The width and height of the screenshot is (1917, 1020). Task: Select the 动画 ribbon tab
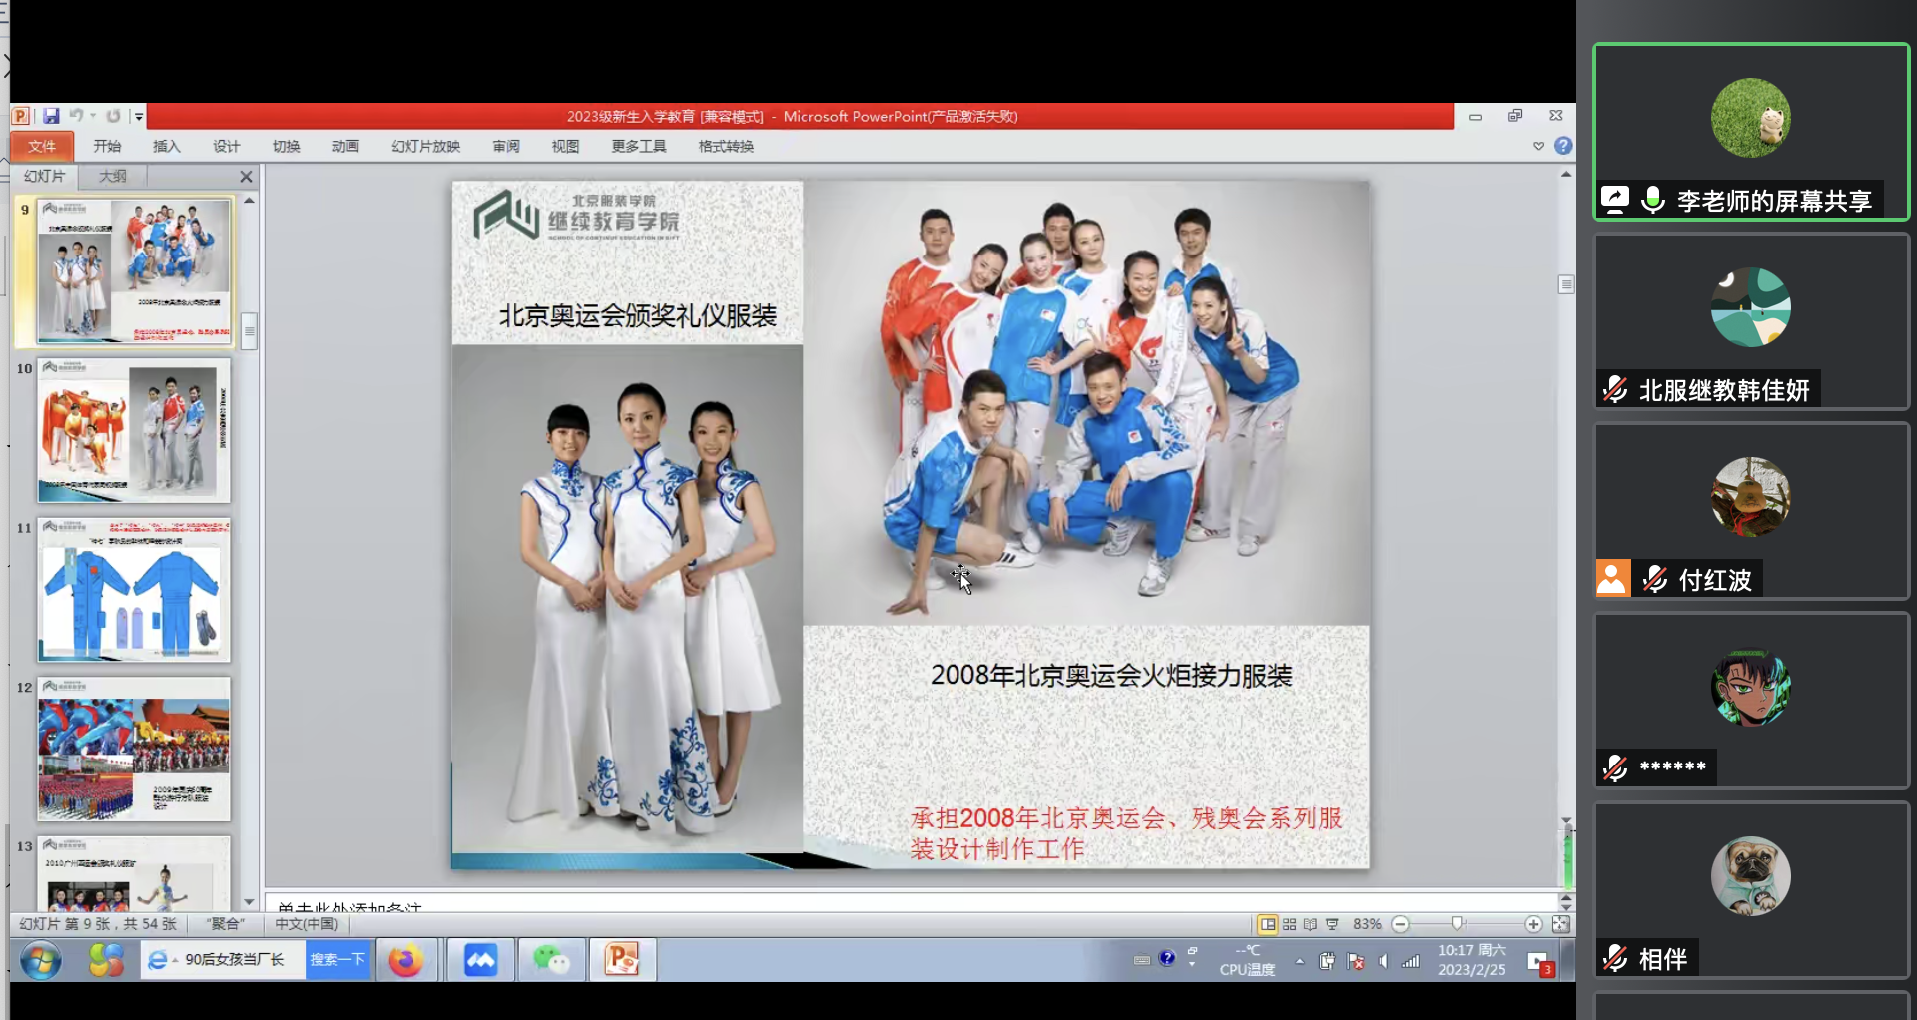346,146
